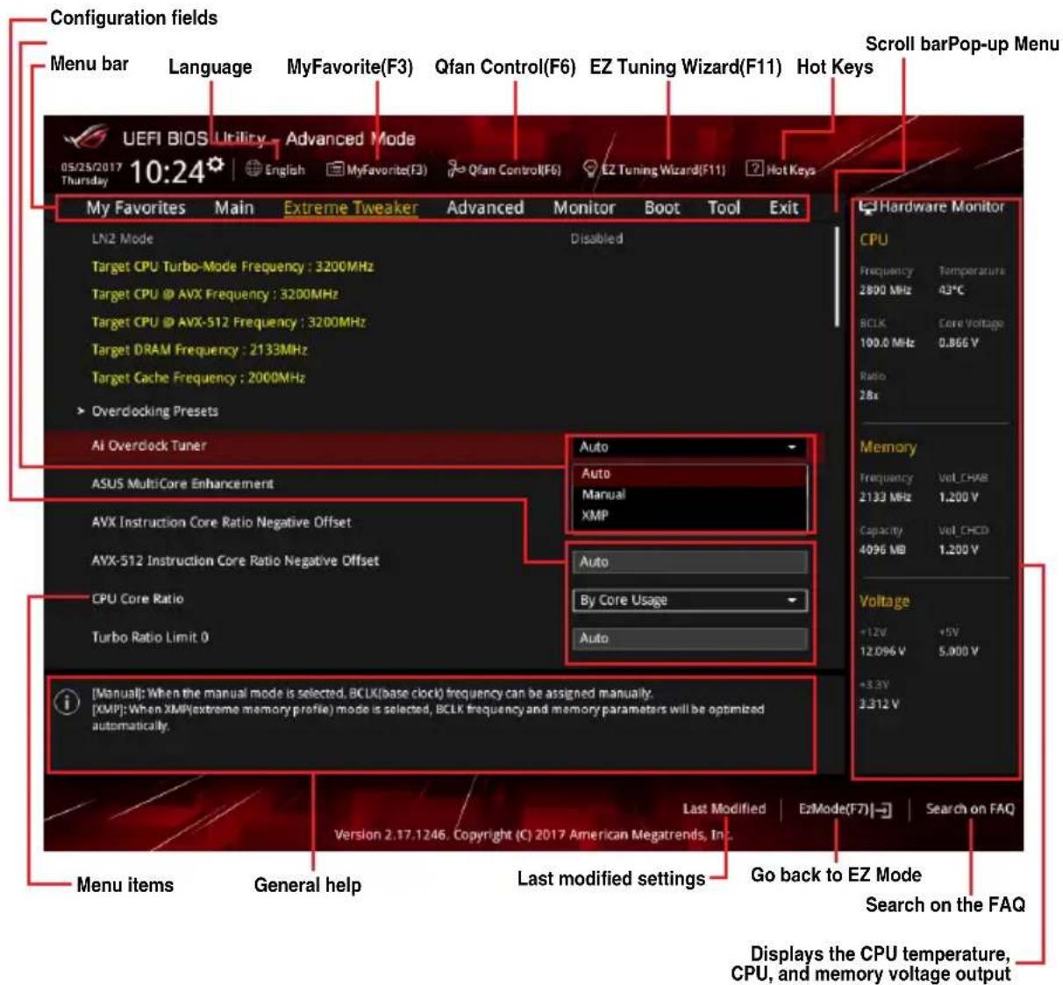The height and width of the screenshot is (985, 1063).
Task: Click the 2800 MHz CPU frequency value
Action: (885, 290)
